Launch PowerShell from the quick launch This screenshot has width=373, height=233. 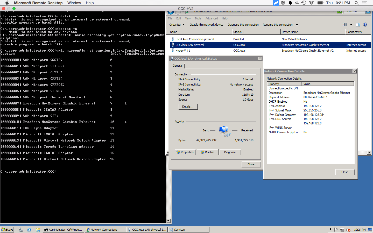(29, 230)
